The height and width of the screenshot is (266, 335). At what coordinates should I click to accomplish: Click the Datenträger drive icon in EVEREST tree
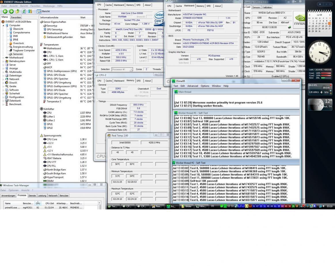coord(7,76)
